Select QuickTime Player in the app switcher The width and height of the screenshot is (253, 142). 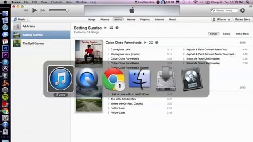coord(87,79)
